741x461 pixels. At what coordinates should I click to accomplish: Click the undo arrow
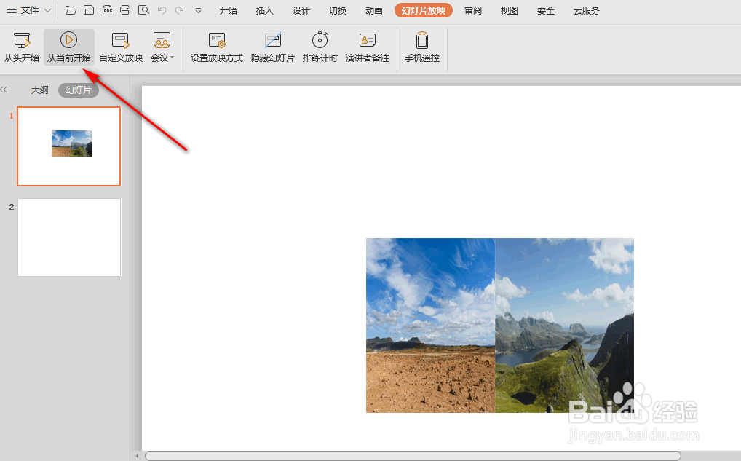click(x=162, y=10)
